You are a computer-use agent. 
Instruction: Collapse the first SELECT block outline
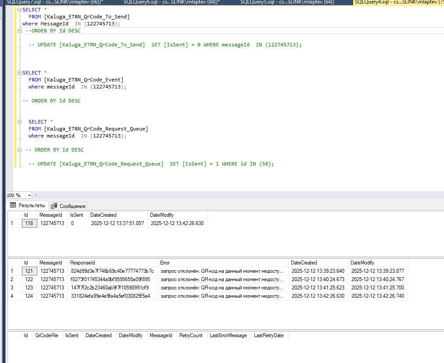pyautogui.click(x=20, y=10)
